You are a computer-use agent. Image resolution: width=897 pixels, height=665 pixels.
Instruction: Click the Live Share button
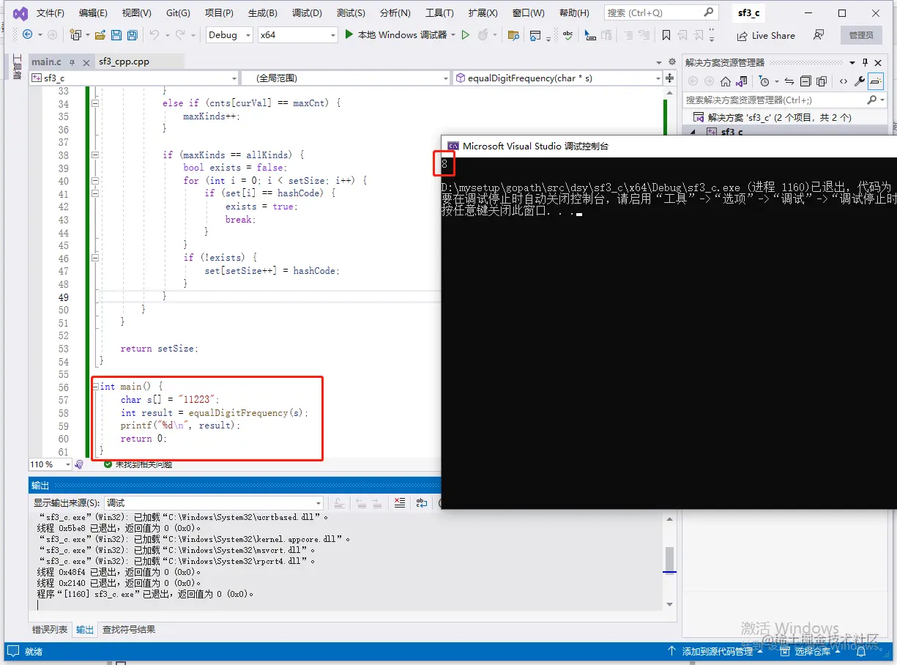(766, 35)
